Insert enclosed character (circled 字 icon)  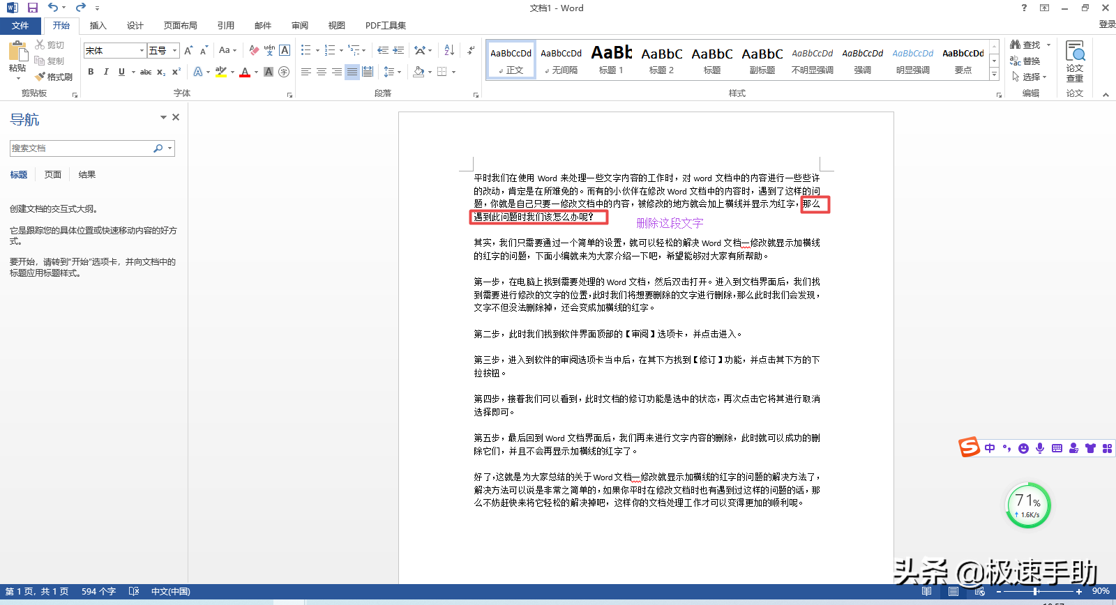[284, 72]
